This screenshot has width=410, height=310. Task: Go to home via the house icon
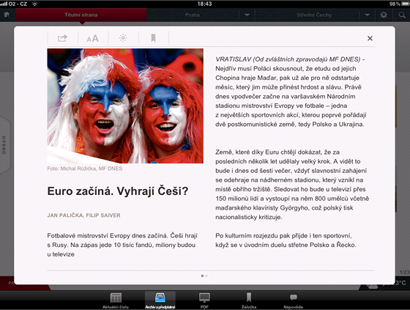pyautogui.click(x=7, y=15)
